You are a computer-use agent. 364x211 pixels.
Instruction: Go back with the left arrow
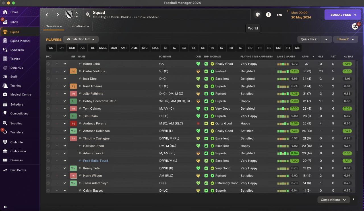[47, 15]
